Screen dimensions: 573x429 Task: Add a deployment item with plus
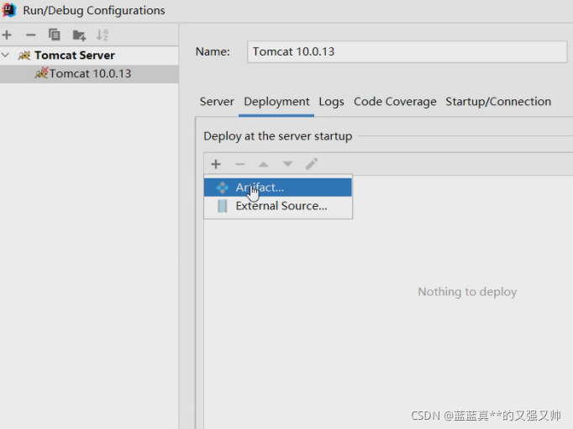(x=216, y=164)
